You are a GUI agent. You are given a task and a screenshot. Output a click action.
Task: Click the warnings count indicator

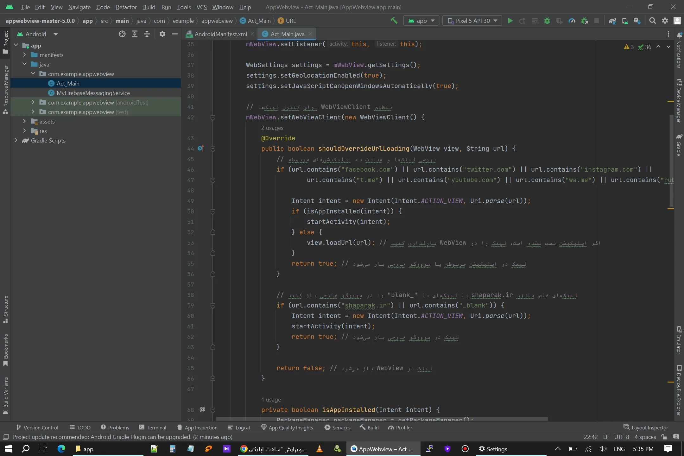click(x=629, y=47)
